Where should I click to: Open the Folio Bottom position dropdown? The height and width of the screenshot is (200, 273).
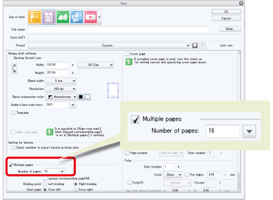pos(177,182)
